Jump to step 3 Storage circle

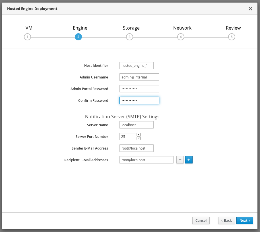[129, 37]
